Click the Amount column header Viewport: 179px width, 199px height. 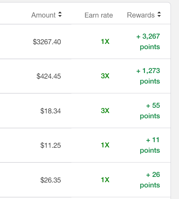point(44,15)
